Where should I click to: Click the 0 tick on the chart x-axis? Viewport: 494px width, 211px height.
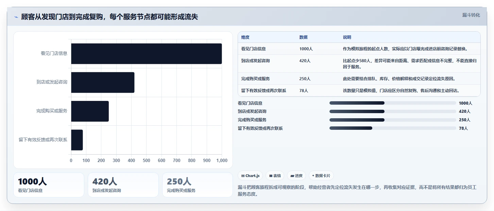[71, 160]
